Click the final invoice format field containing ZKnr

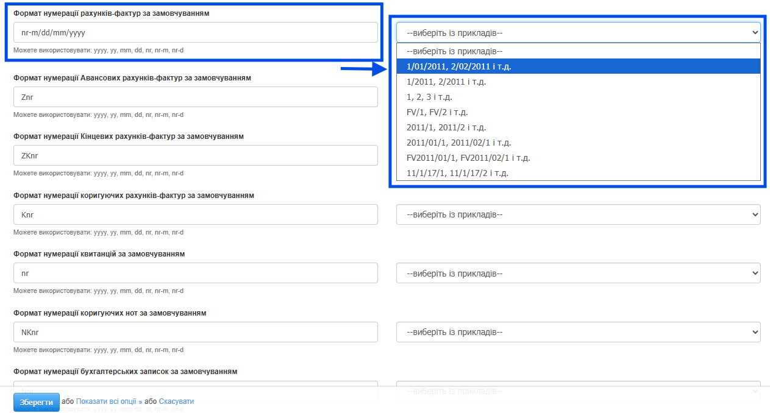195,156
